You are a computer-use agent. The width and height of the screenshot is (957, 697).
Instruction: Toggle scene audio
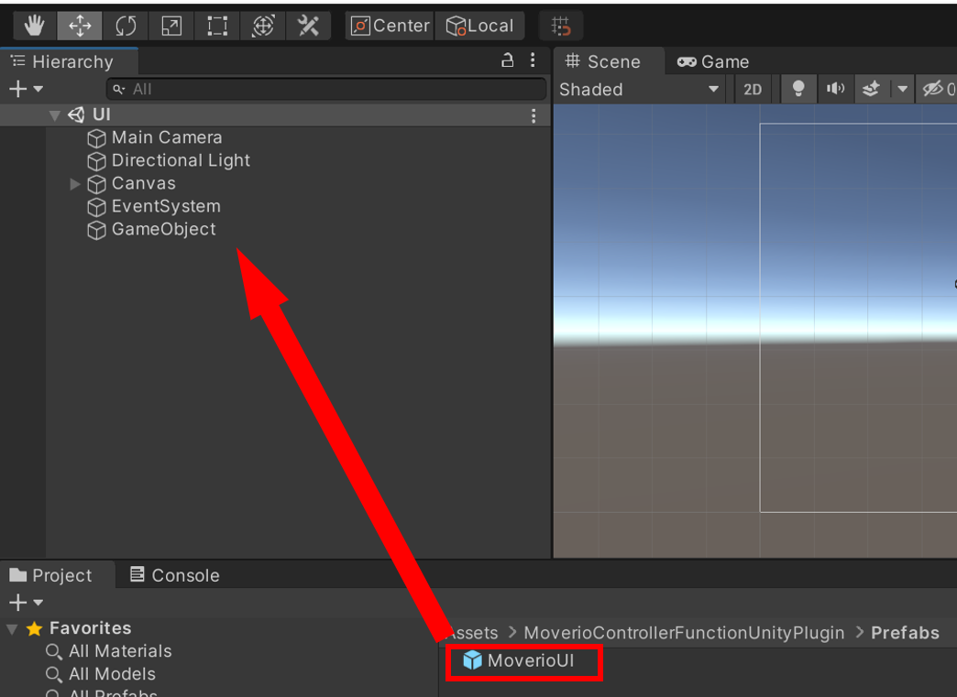[835, 89]
